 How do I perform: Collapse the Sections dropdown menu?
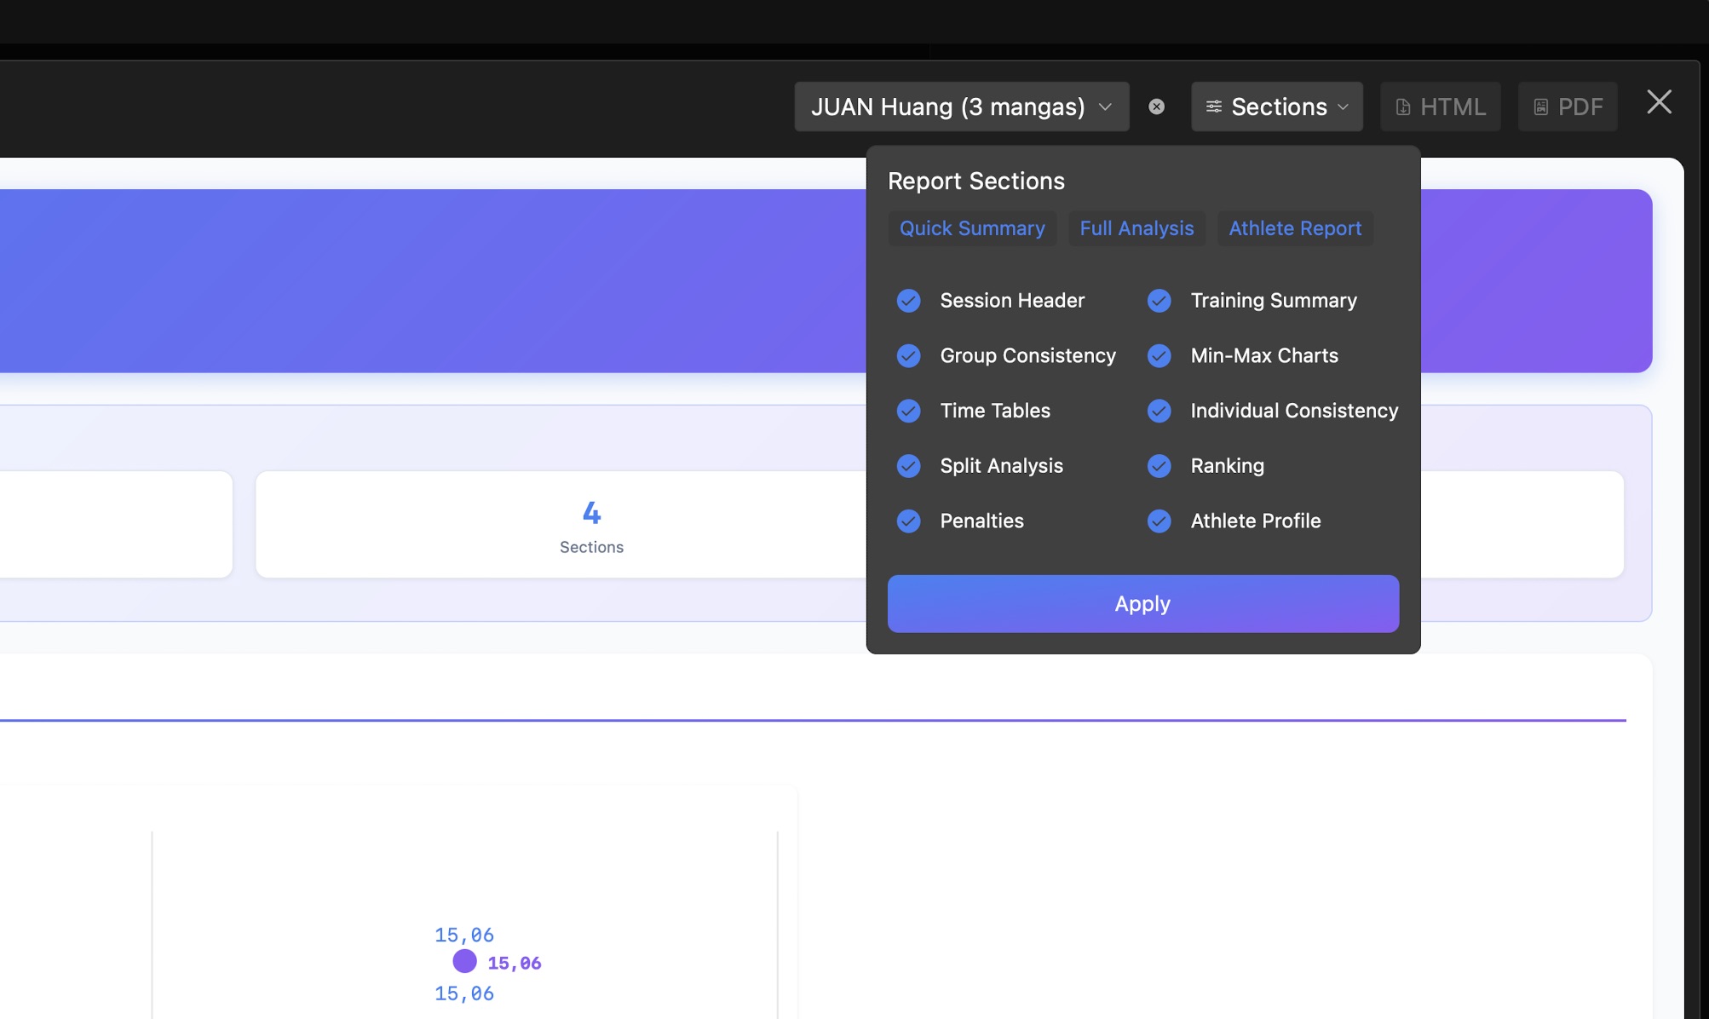coord(1277,107)
